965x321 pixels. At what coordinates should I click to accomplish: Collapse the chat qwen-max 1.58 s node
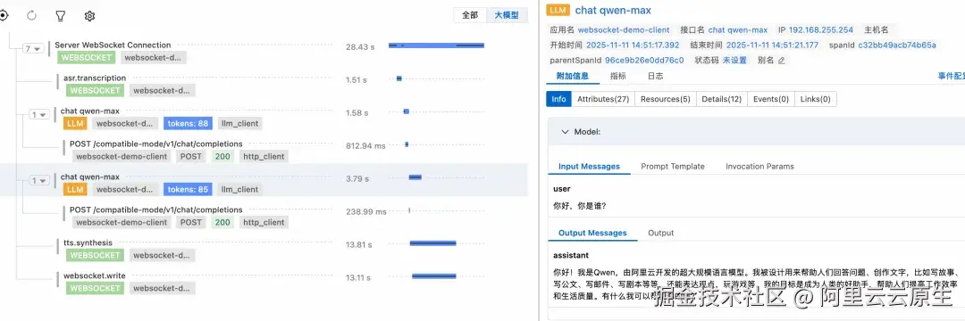[40, 114]
